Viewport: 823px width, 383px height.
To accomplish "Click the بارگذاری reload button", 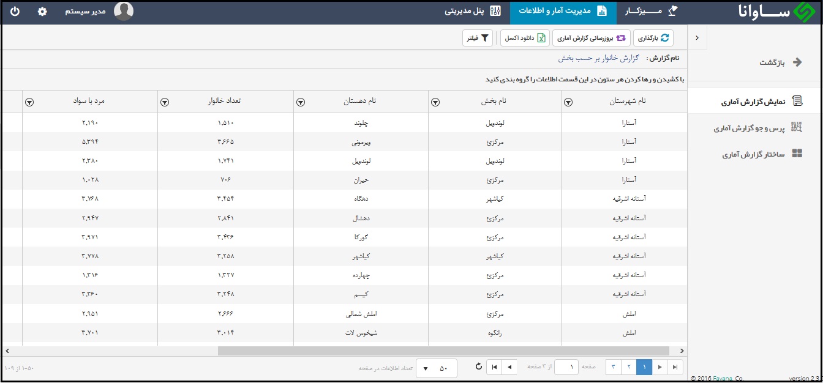I will pyautogui.click(x=653, y=38).
